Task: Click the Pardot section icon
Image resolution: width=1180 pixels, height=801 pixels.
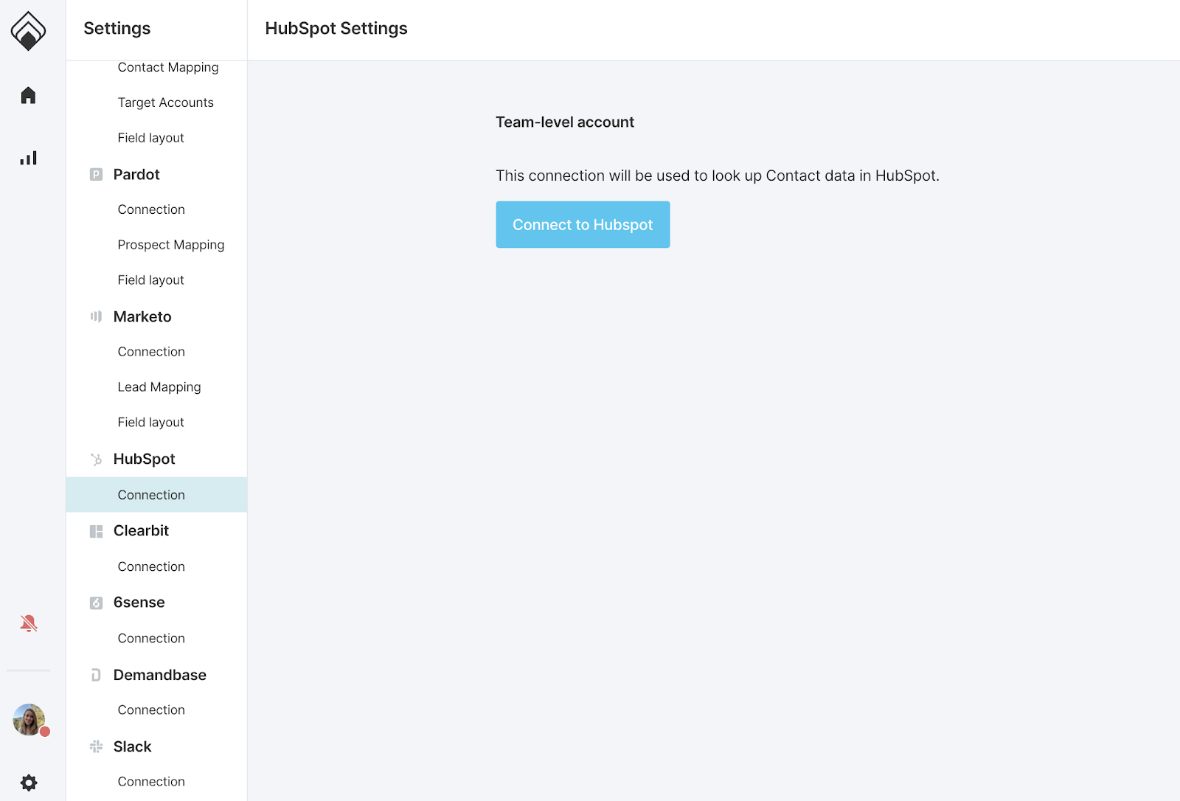Action: 96,175
